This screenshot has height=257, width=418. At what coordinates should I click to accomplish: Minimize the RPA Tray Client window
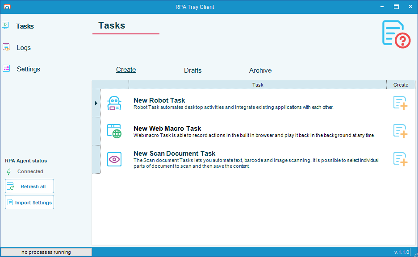coord(382,7)
